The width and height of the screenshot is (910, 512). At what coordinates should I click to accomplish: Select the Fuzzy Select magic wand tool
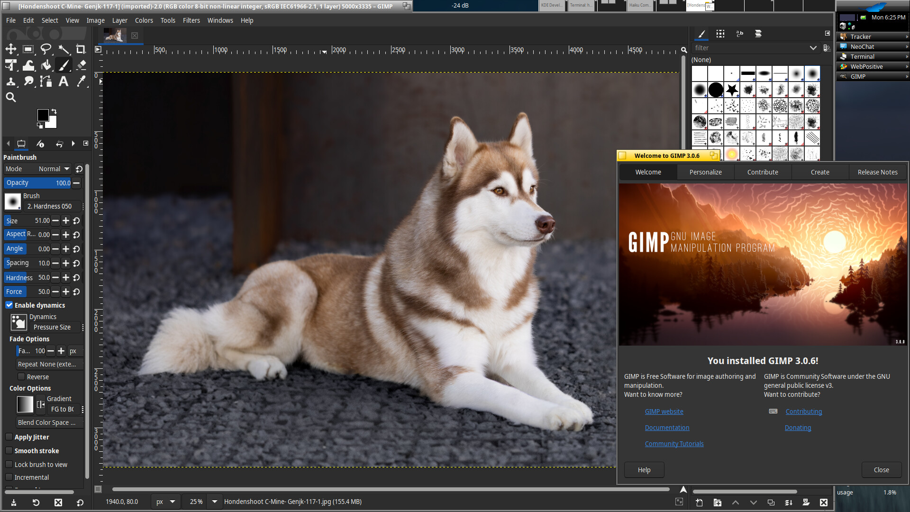click(x=64, y=49)
